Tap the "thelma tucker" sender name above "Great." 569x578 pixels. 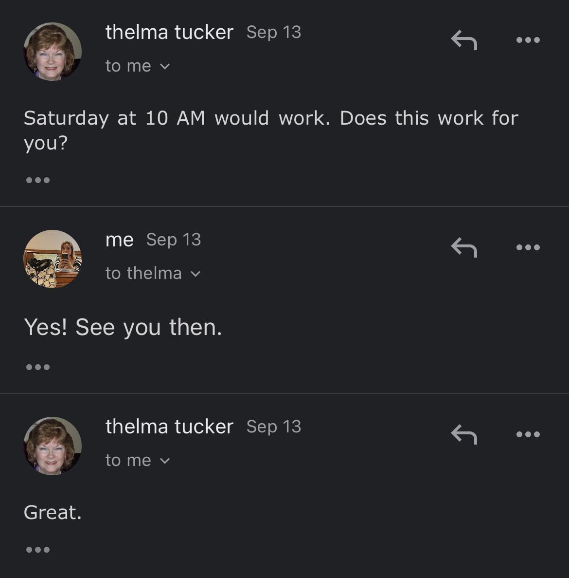[x=169, y=427]
